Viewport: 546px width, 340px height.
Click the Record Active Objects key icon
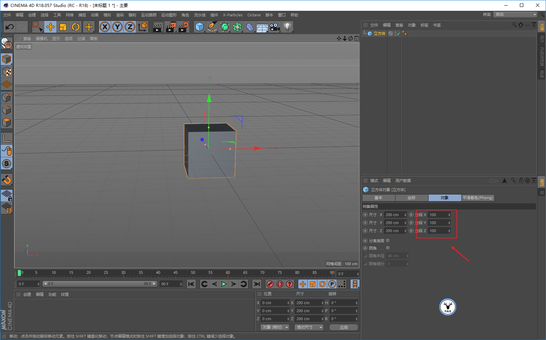[270, 284]
